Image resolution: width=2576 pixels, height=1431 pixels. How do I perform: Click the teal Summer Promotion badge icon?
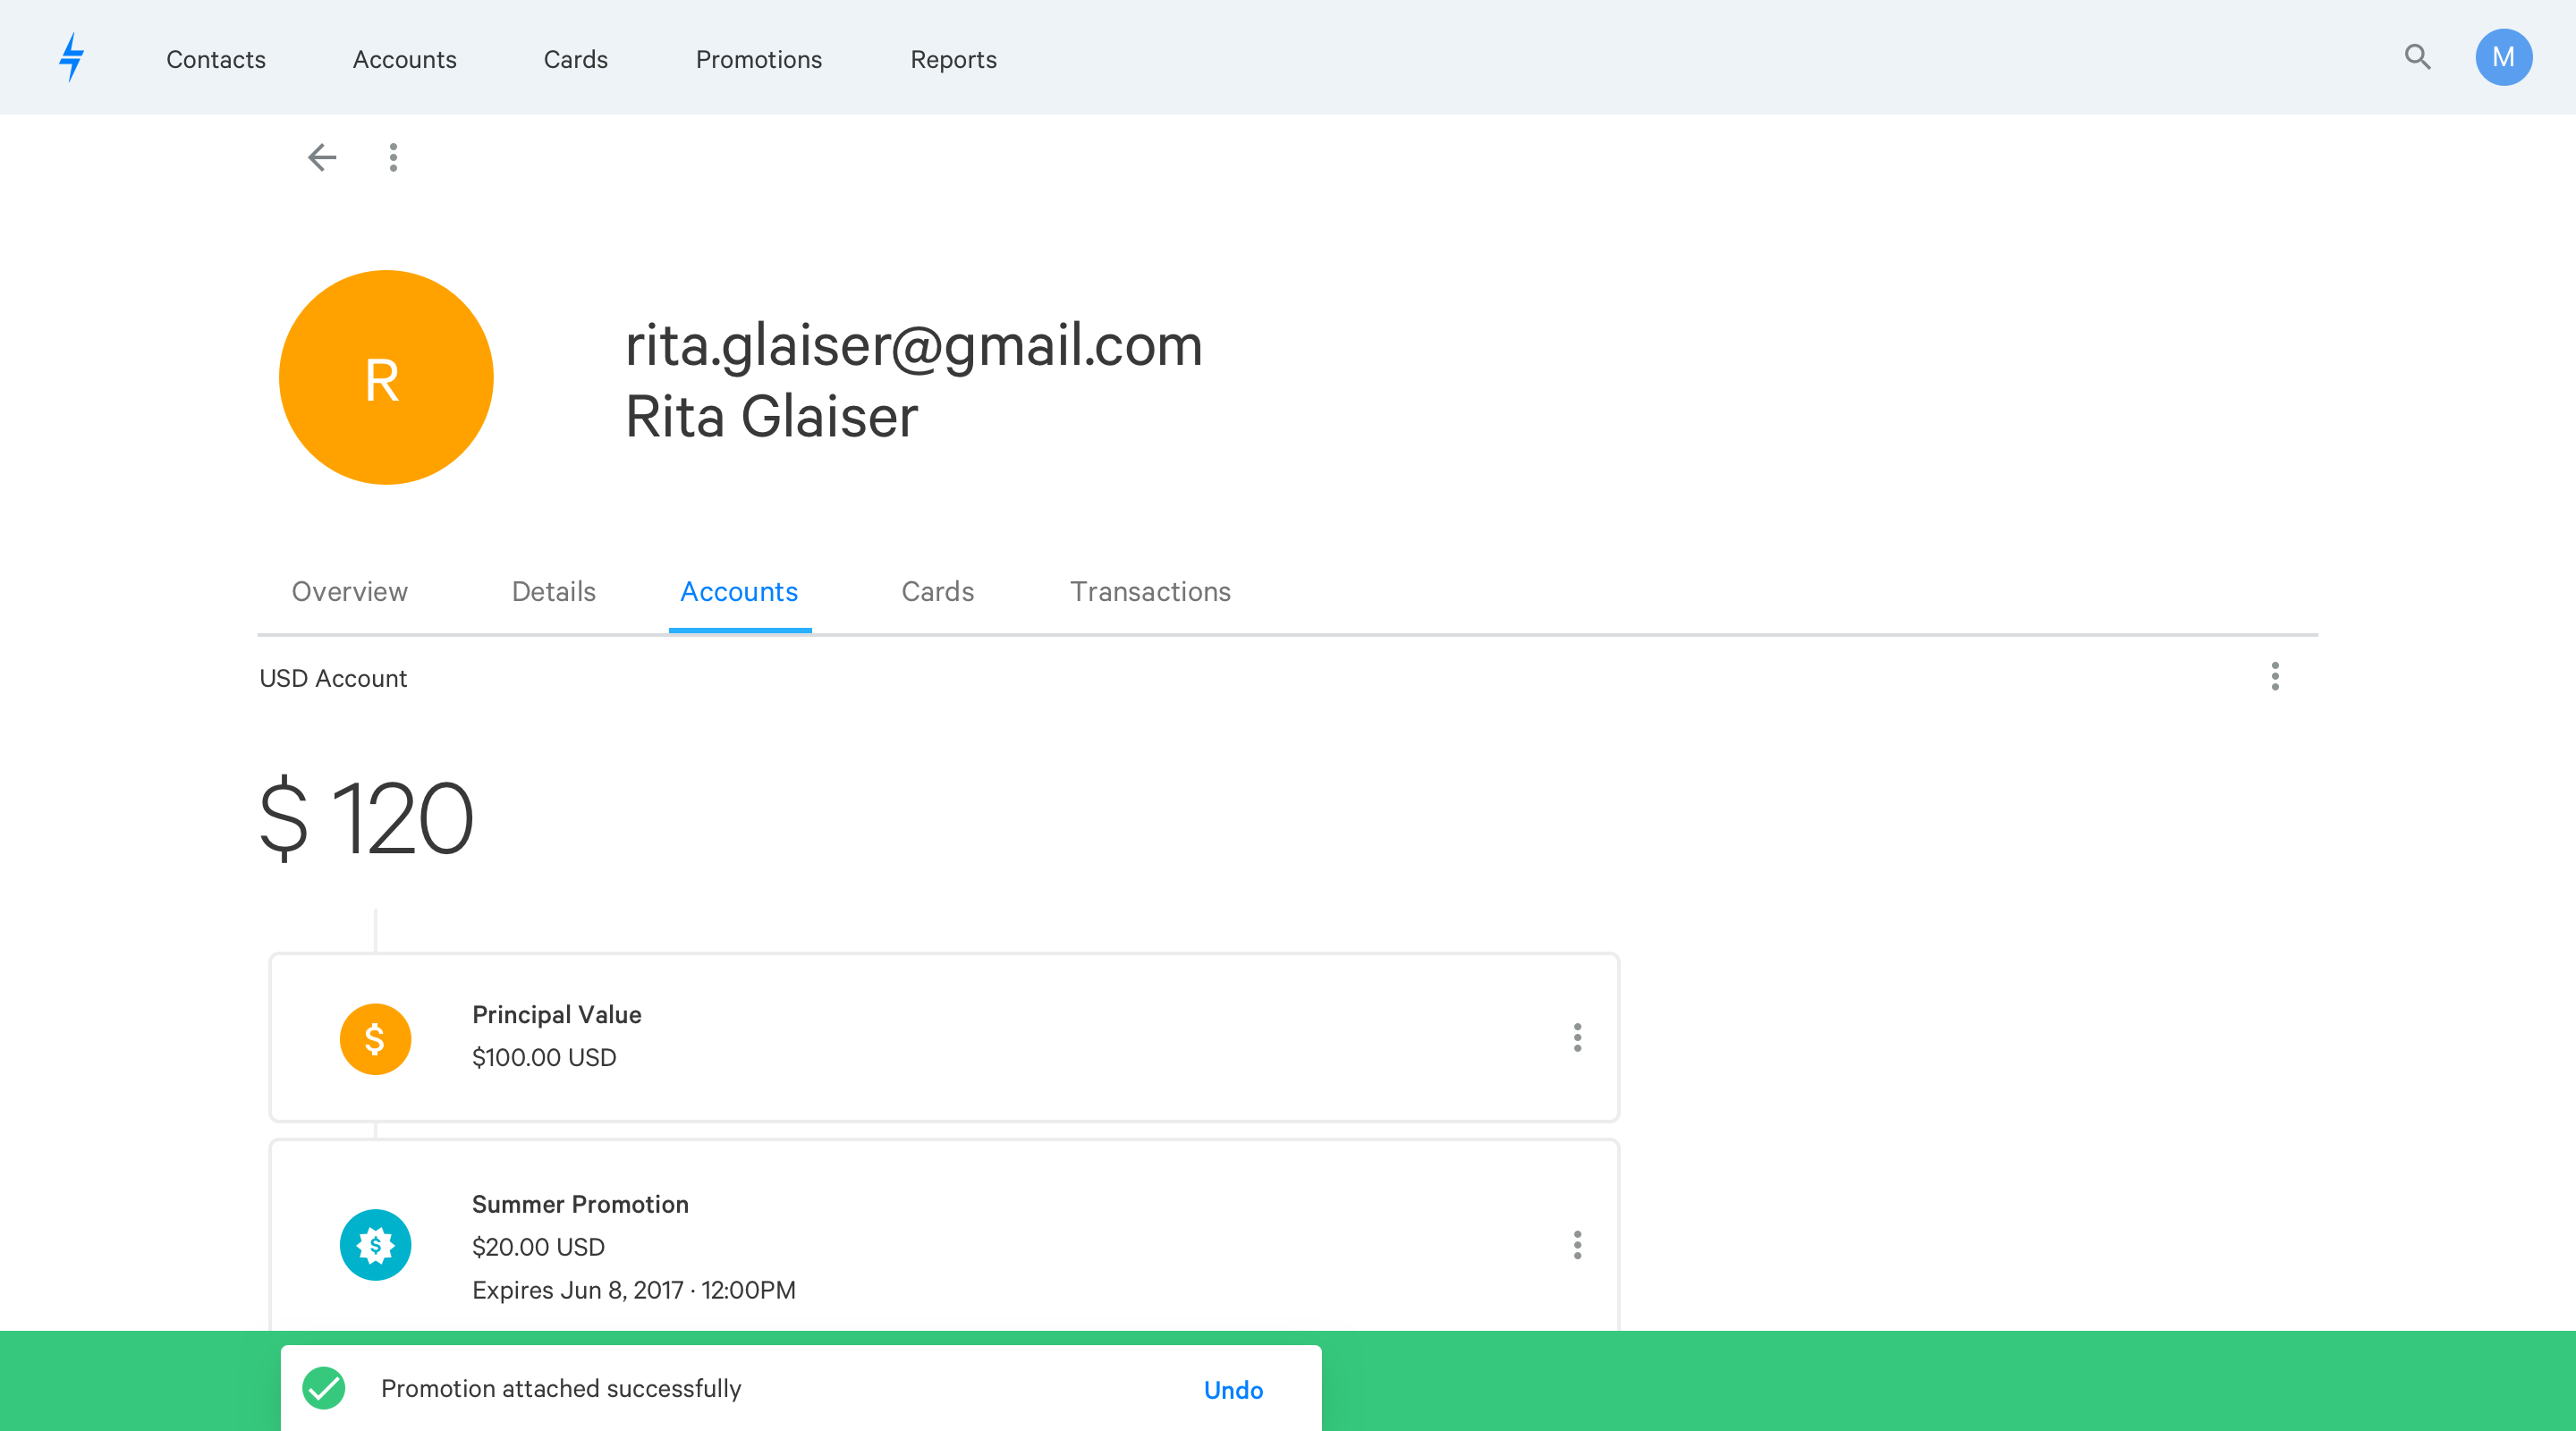(375, 1245)
